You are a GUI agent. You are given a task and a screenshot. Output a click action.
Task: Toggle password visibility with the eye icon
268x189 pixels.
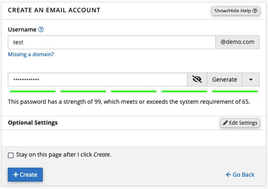pyautogui.click(x=197, y=80)
